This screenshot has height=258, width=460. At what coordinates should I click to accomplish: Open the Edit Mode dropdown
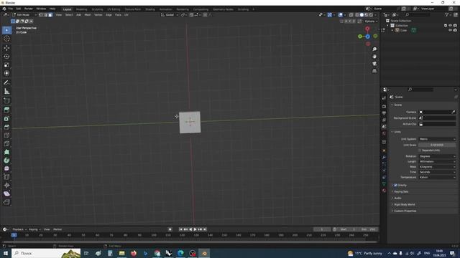pyautogui.click(x=24, y=15)
